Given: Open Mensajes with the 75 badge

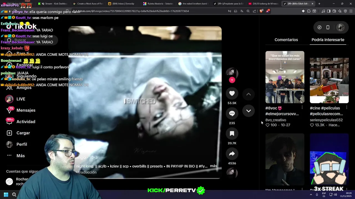Looking at the screenshot, I should click(21, 110).
